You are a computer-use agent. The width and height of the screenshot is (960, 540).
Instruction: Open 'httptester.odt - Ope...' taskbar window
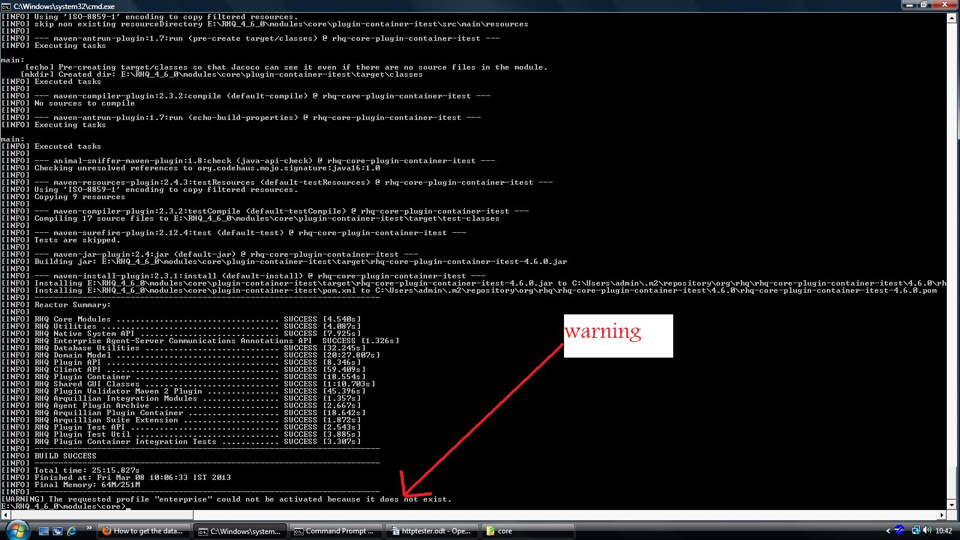coord(431,531)
